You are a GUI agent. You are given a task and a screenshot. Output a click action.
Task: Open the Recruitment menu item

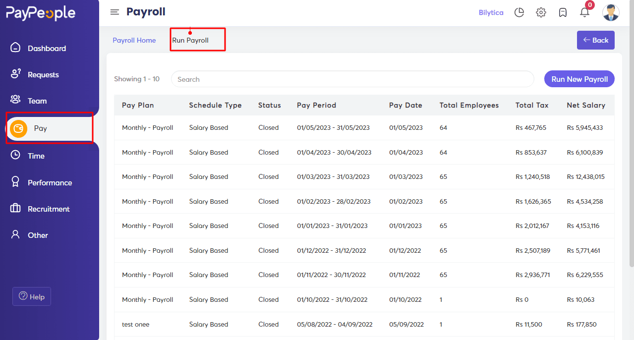click(49, 209)
